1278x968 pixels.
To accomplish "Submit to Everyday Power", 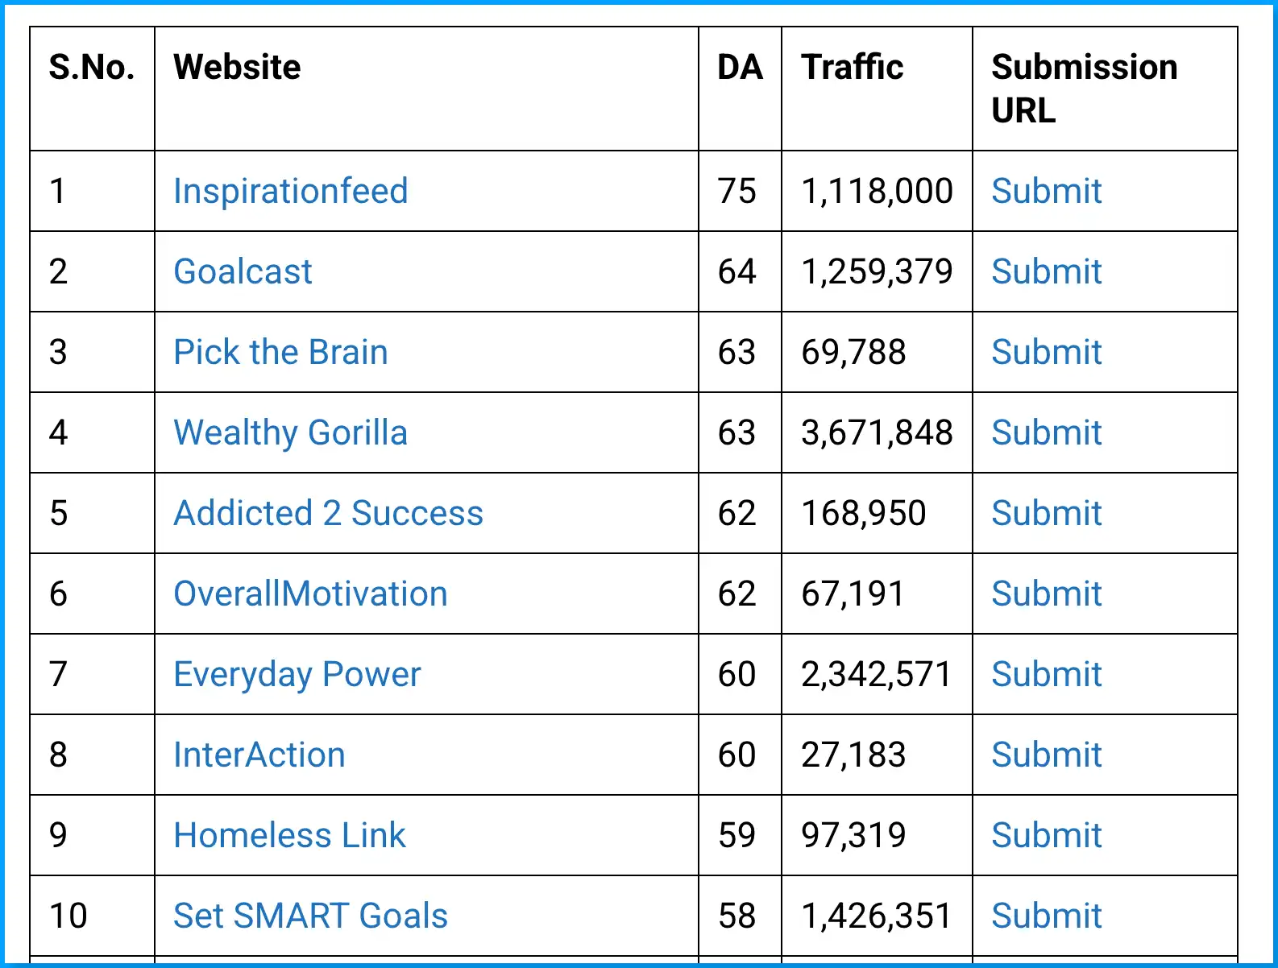I will [1046, 674].
